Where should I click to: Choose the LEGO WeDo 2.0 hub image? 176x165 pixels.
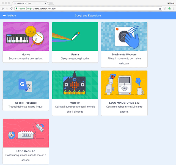click(26, 133)
